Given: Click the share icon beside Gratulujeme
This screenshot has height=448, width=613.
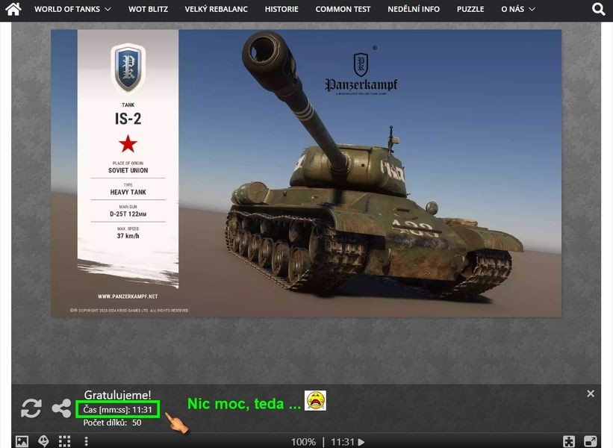Looking at the screenshot, I should pos(61,408).
